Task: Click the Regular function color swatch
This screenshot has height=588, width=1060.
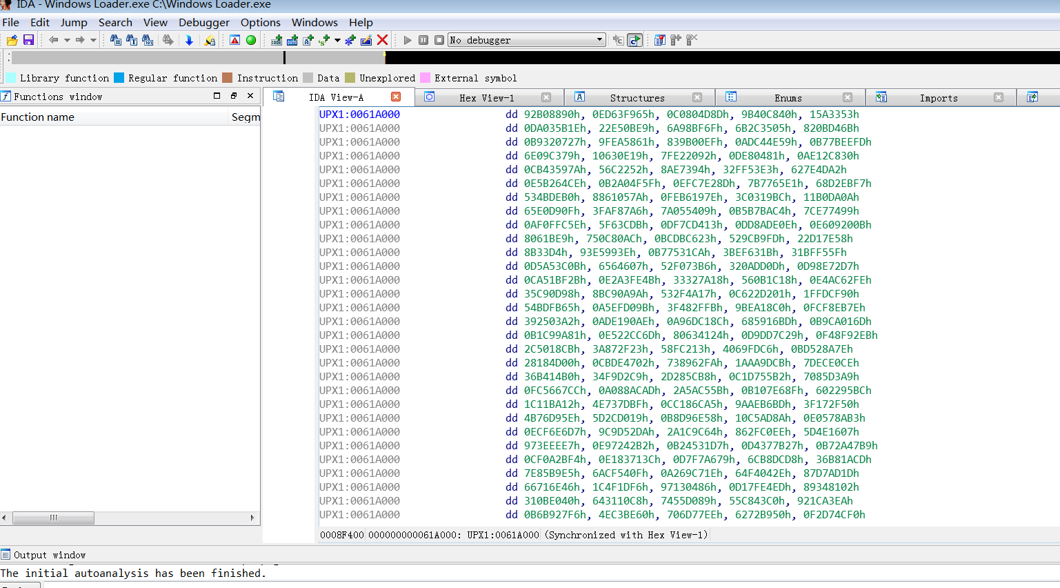Action: (x=119, y=78)
